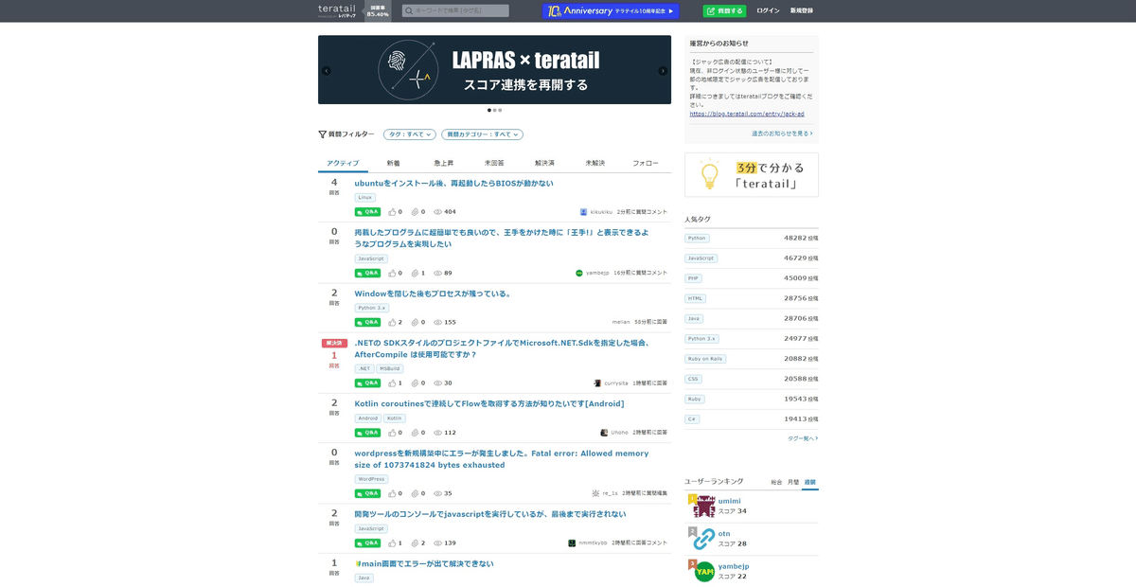Click the WordPress tag
1136x587 pixels.
pyautogui.click(x=372, y=479)
